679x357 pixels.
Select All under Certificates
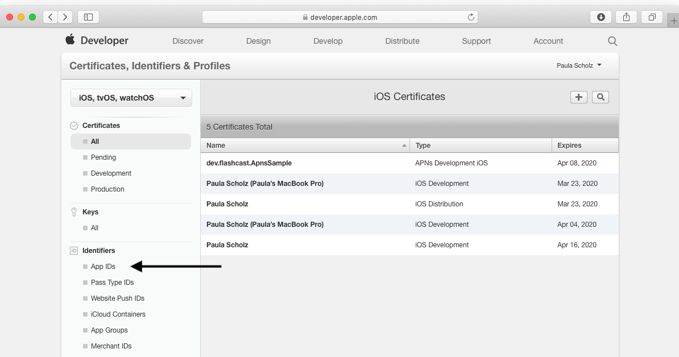coord(131,142)
